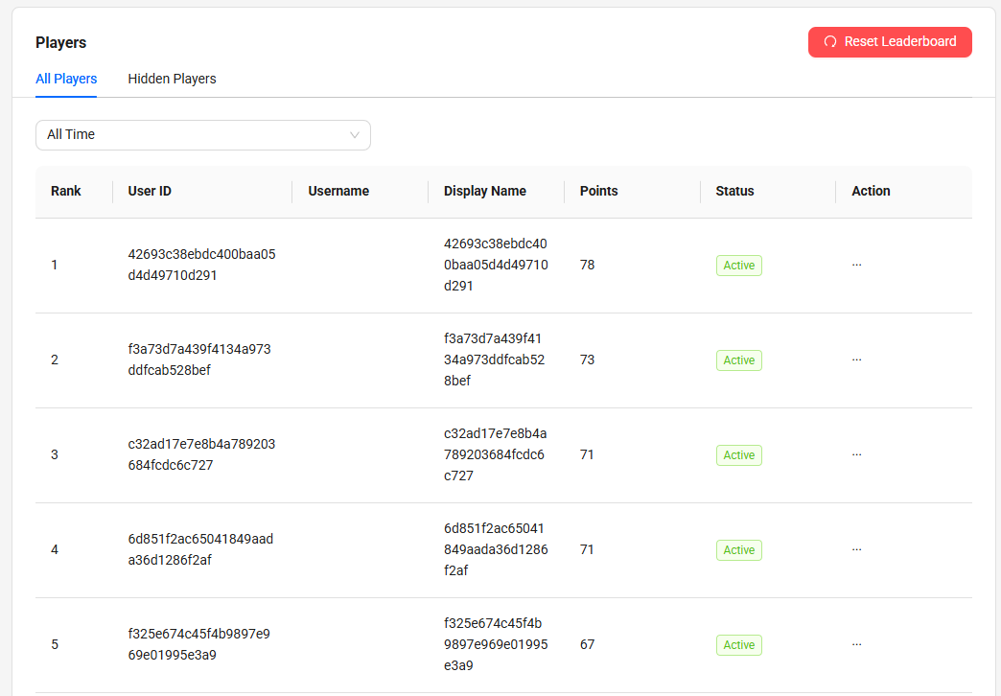The image size is (1001, 696).
Task: Open action menu for rank 2 player
Action: (857, 360)
